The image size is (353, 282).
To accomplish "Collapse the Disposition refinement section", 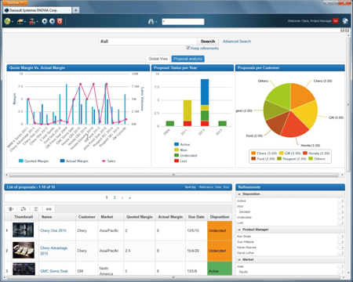I will pyautogui.click(x=239, y=194).
